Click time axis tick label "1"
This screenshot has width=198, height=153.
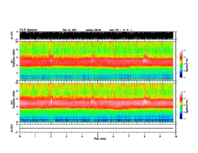click(x=35, y=136)
